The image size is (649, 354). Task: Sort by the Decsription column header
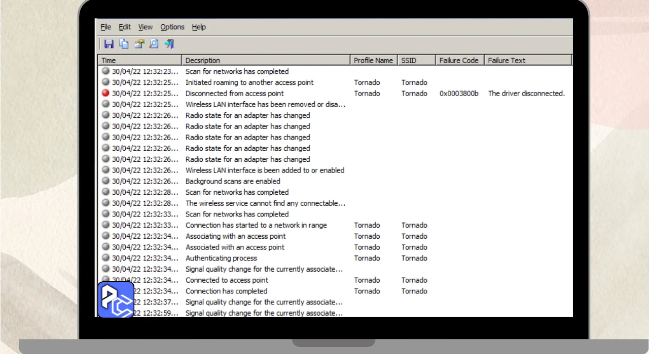pos(266,60)
